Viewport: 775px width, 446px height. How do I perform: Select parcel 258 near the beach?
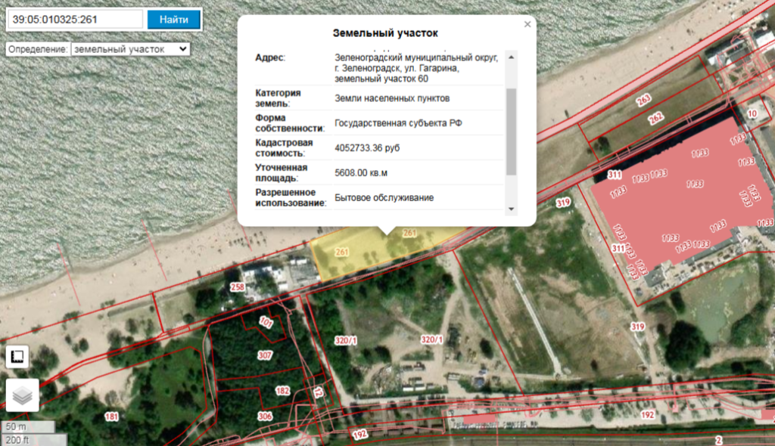[238, 288]
